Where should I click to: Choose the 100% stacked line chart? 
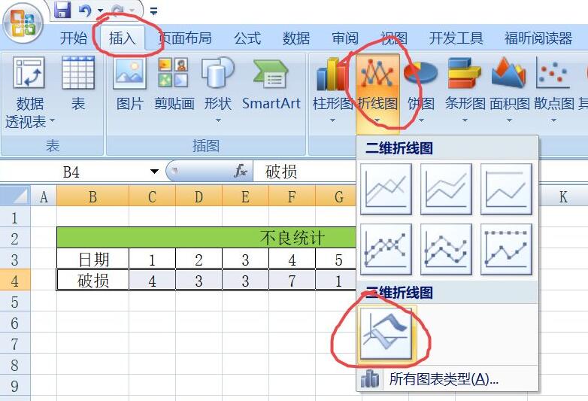pyautogui.click(x=506, y=189)
